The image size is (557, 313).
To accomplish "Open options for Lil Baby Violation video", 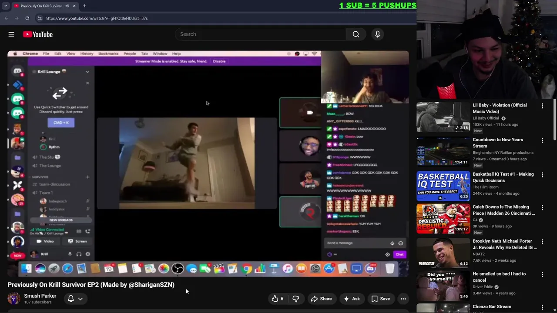I will pos(542,106).
